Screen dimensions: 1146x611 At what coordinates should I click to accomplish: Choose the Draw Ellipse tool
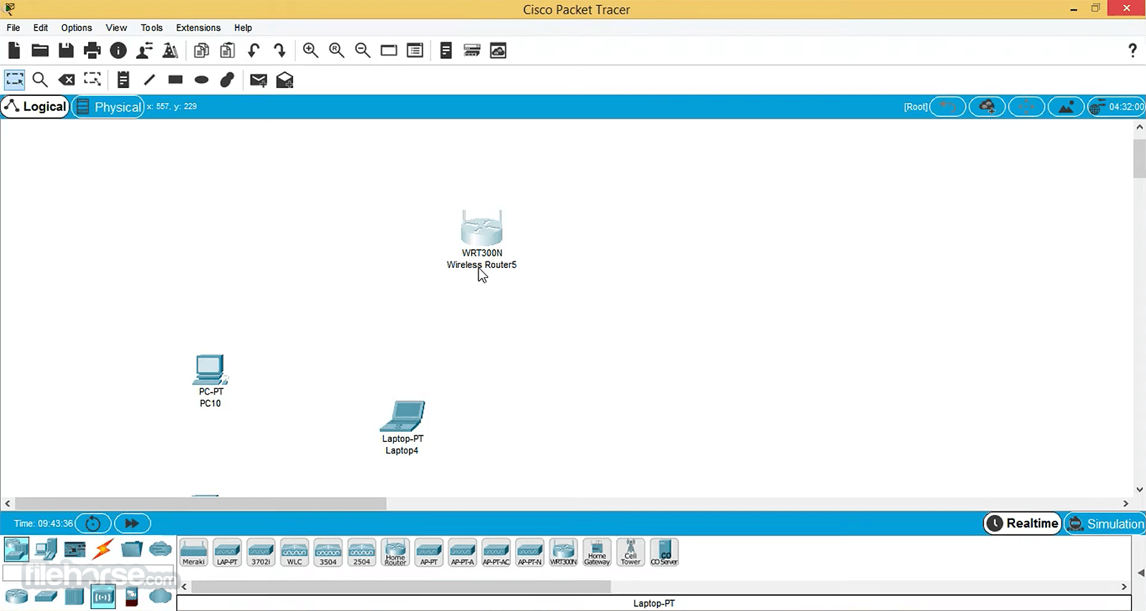(x=201, y=80)
